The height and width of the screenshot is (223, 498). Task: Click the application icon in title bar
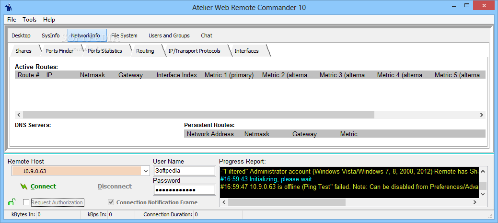tap(9, 7)
